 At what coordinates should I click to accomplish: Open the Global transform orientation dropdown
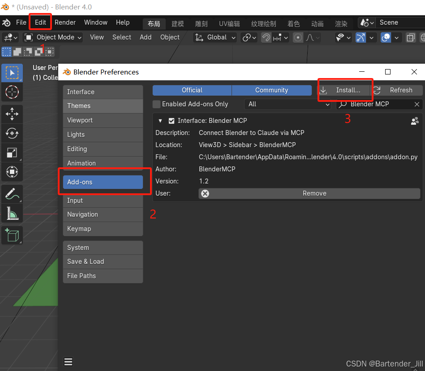click(x=215, y=38)
